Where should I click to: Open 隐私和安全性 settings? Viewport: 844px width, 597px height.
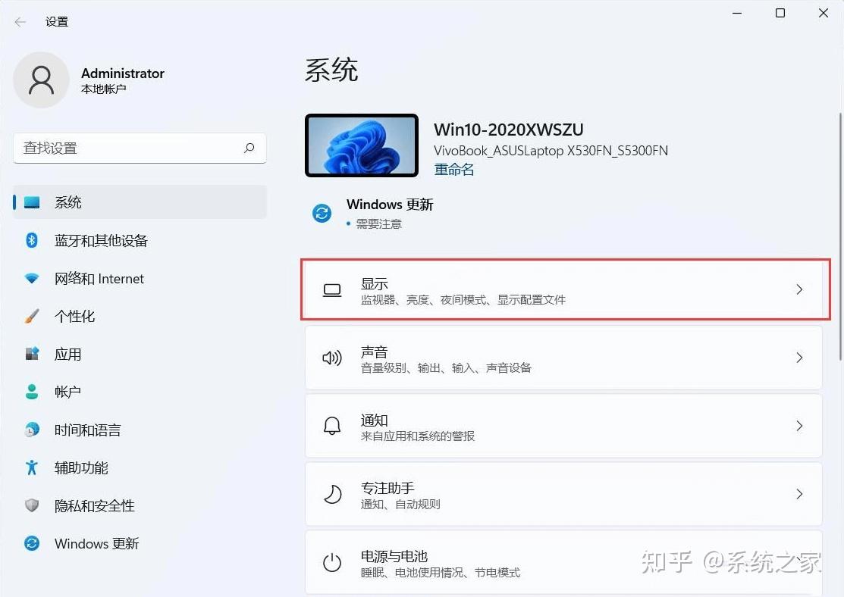[140, 505]
